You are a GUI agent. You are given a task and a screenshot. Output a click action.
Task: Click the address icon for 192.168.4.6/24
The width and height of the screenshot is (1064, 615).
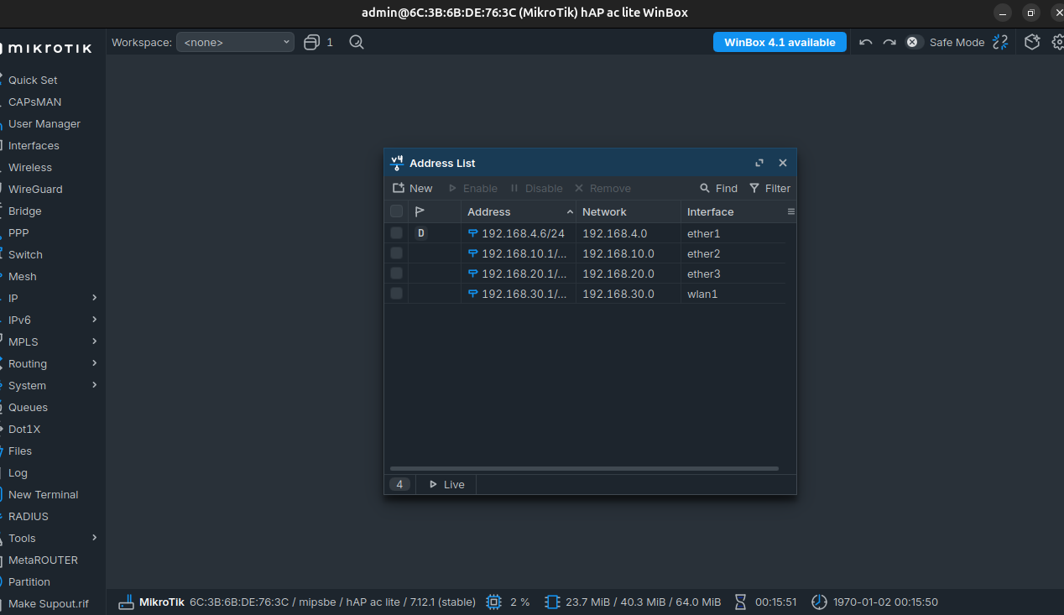click(472, 233)
